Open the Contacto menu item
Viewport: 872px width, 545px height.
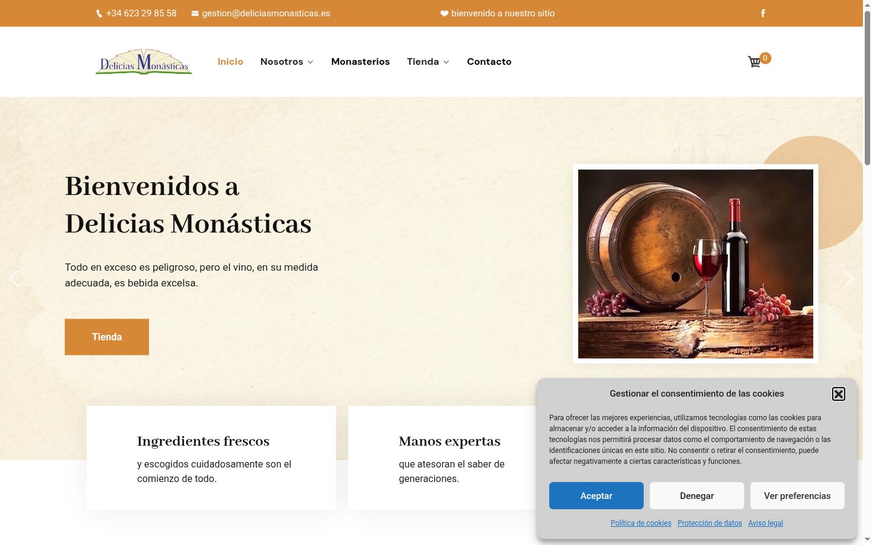[x=489, y=62]
